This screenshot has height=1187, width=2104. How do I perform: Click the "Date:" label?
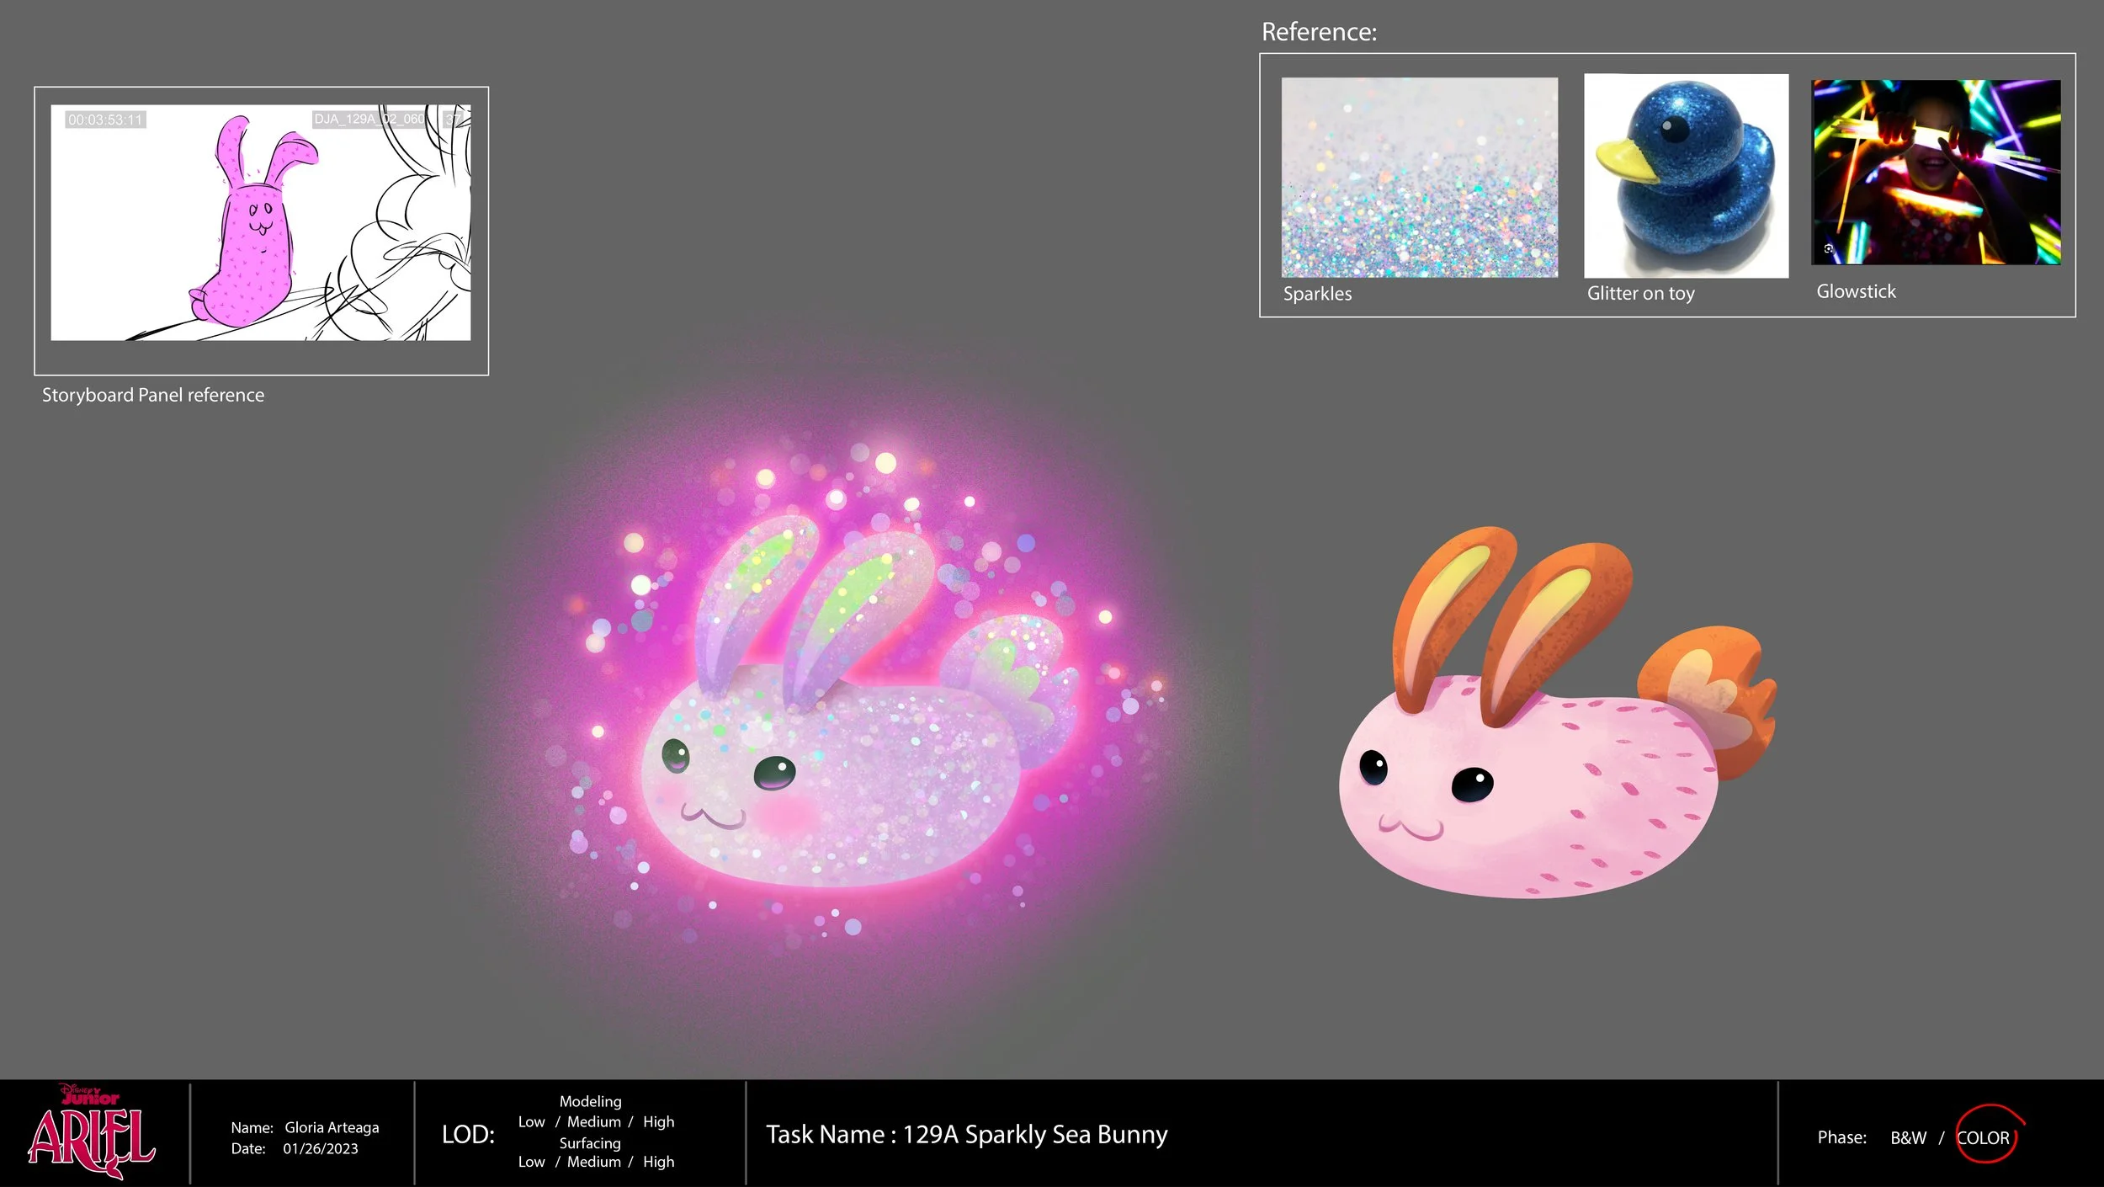(x=248, y=1149)
